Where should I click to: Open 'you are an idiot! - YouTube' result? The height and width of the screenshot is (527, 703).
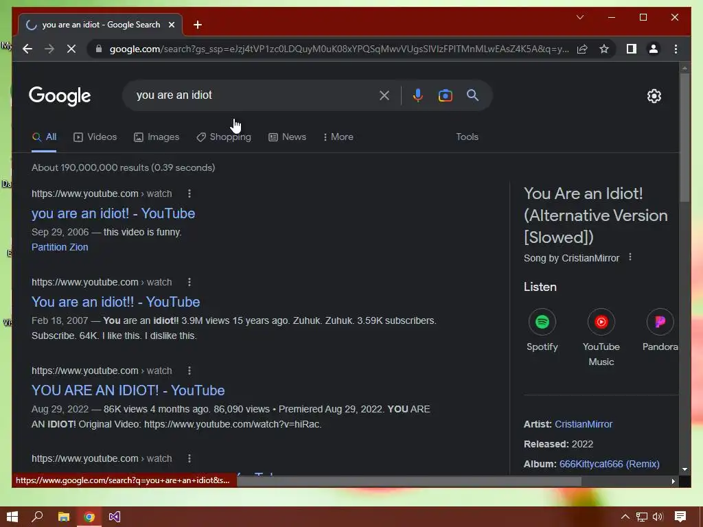113,213
